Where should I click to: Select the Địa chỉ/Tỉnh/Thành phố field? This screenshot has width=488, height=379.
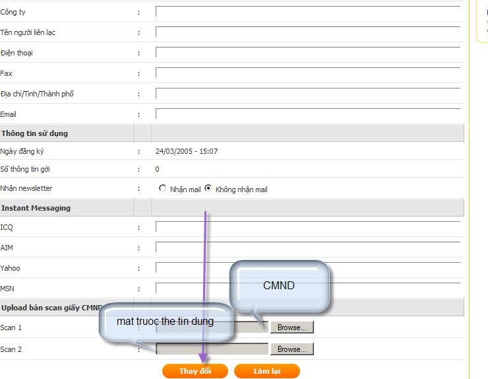[307, 94]
